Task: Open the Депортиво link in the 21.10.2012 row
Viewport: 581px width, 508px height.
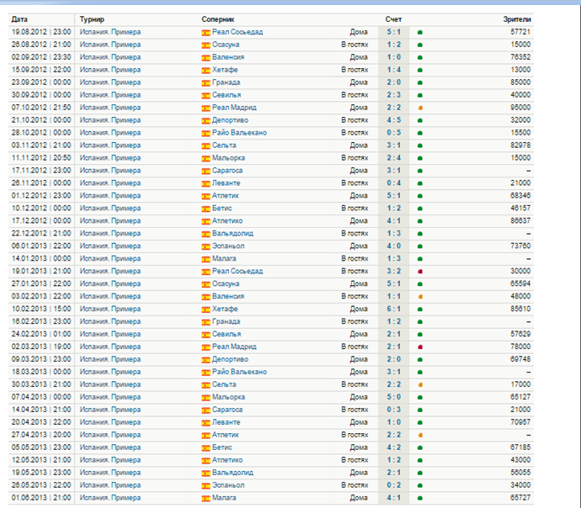Action: coord(230,120)
